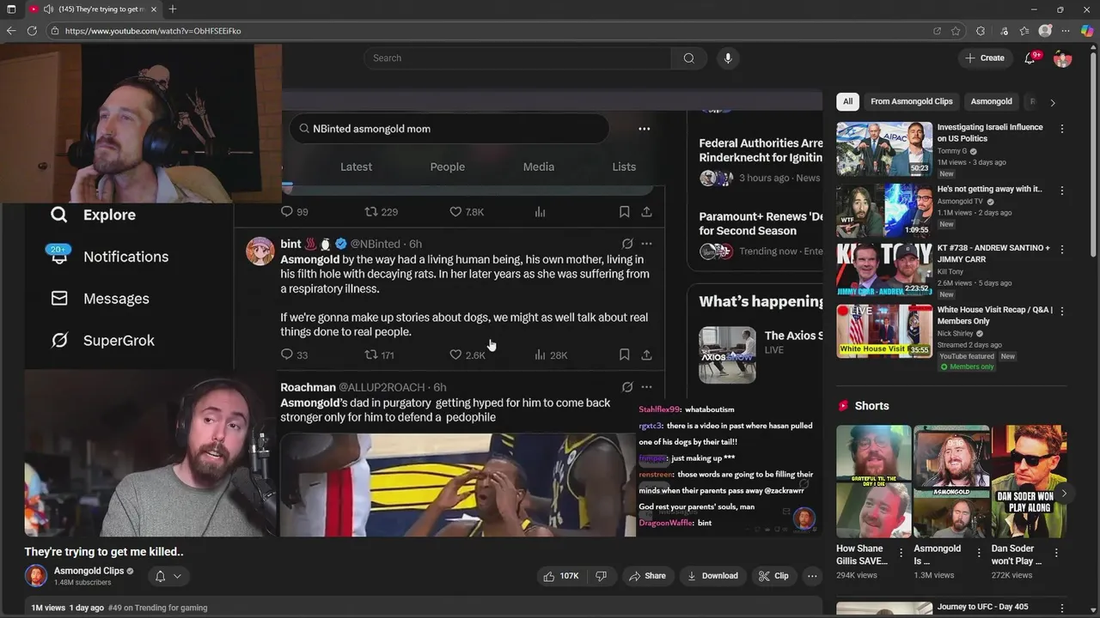Add this page to favorites star
Viewport: 1100px width, 618px height.
click(x=956, y=31)
